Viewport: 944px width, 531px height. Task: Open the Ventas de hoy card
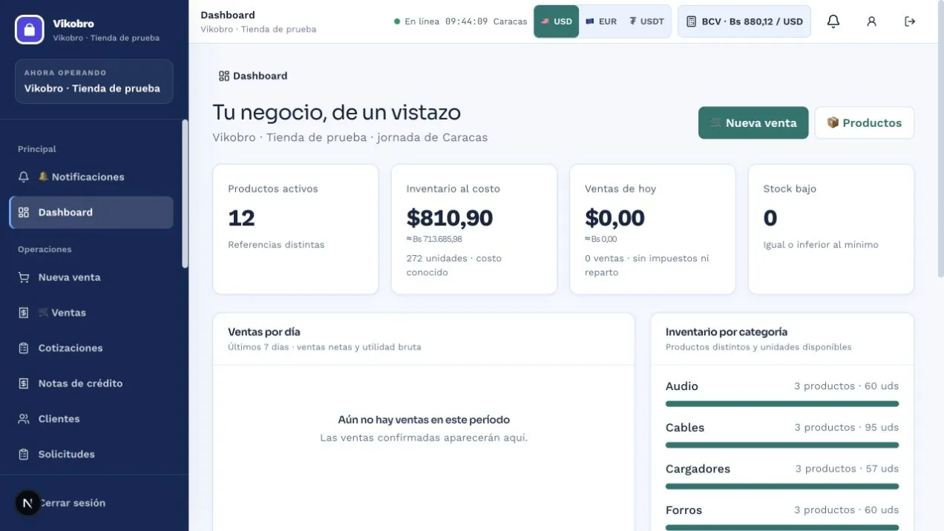(652, 229)
